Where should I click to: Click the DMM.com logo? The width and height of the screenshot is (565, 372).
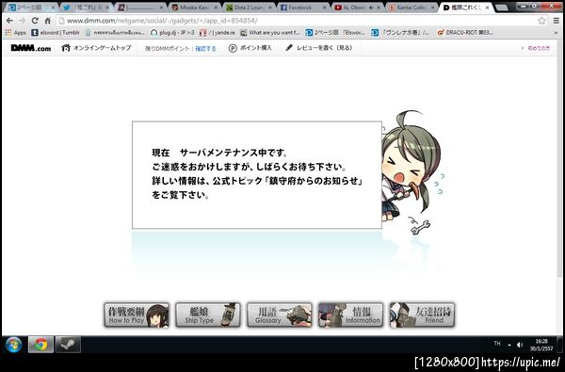31,48
